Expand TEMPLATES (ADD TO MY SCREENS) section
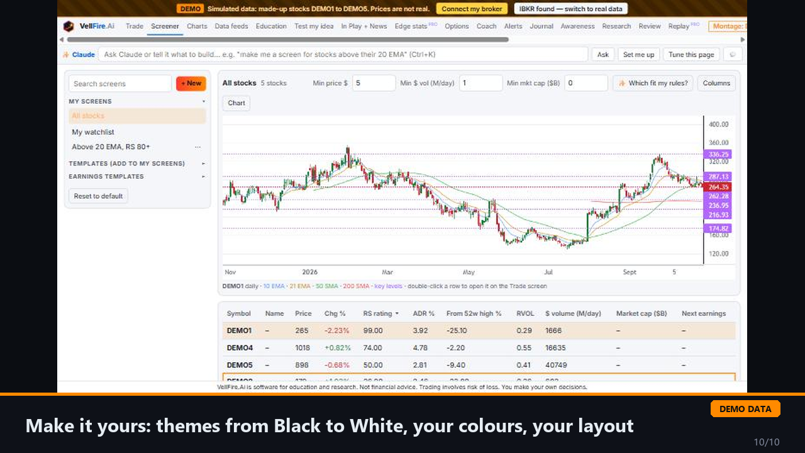805x453 pixels. click(203, 164)
